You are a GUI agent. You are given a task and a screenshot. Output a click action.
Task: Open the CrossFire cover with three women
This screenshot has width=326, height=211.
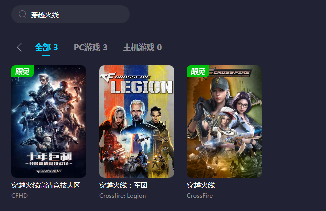[224, 121]
